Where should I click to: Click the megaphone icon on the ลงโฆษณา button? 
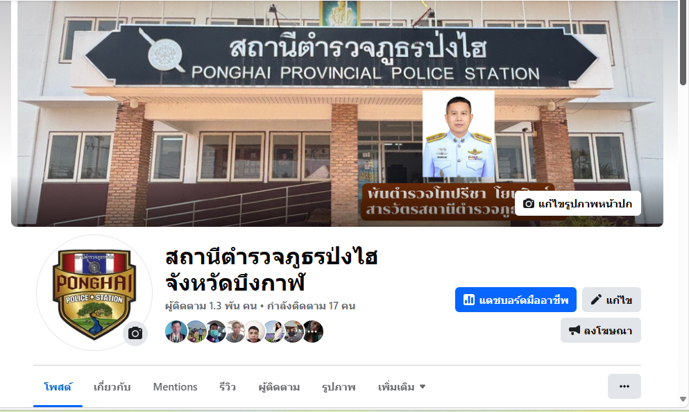pos(575,330)
